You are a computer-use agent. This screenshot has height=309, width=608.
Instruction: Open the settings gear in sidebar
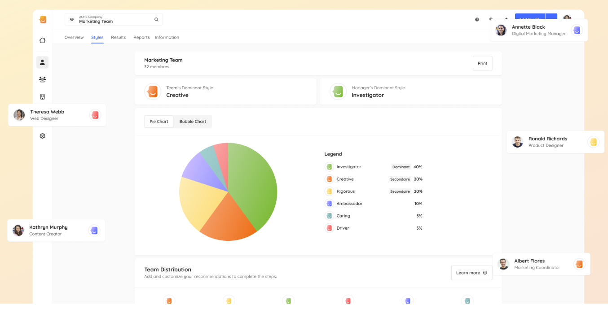pyautogui.click(x=42, y=135)
